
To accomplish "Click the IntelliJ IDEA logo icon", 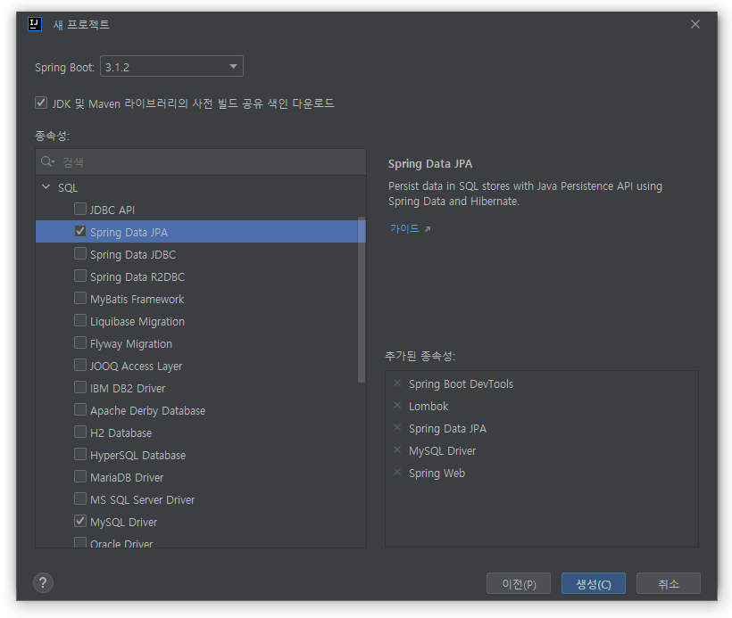I will tap(35, 24).
